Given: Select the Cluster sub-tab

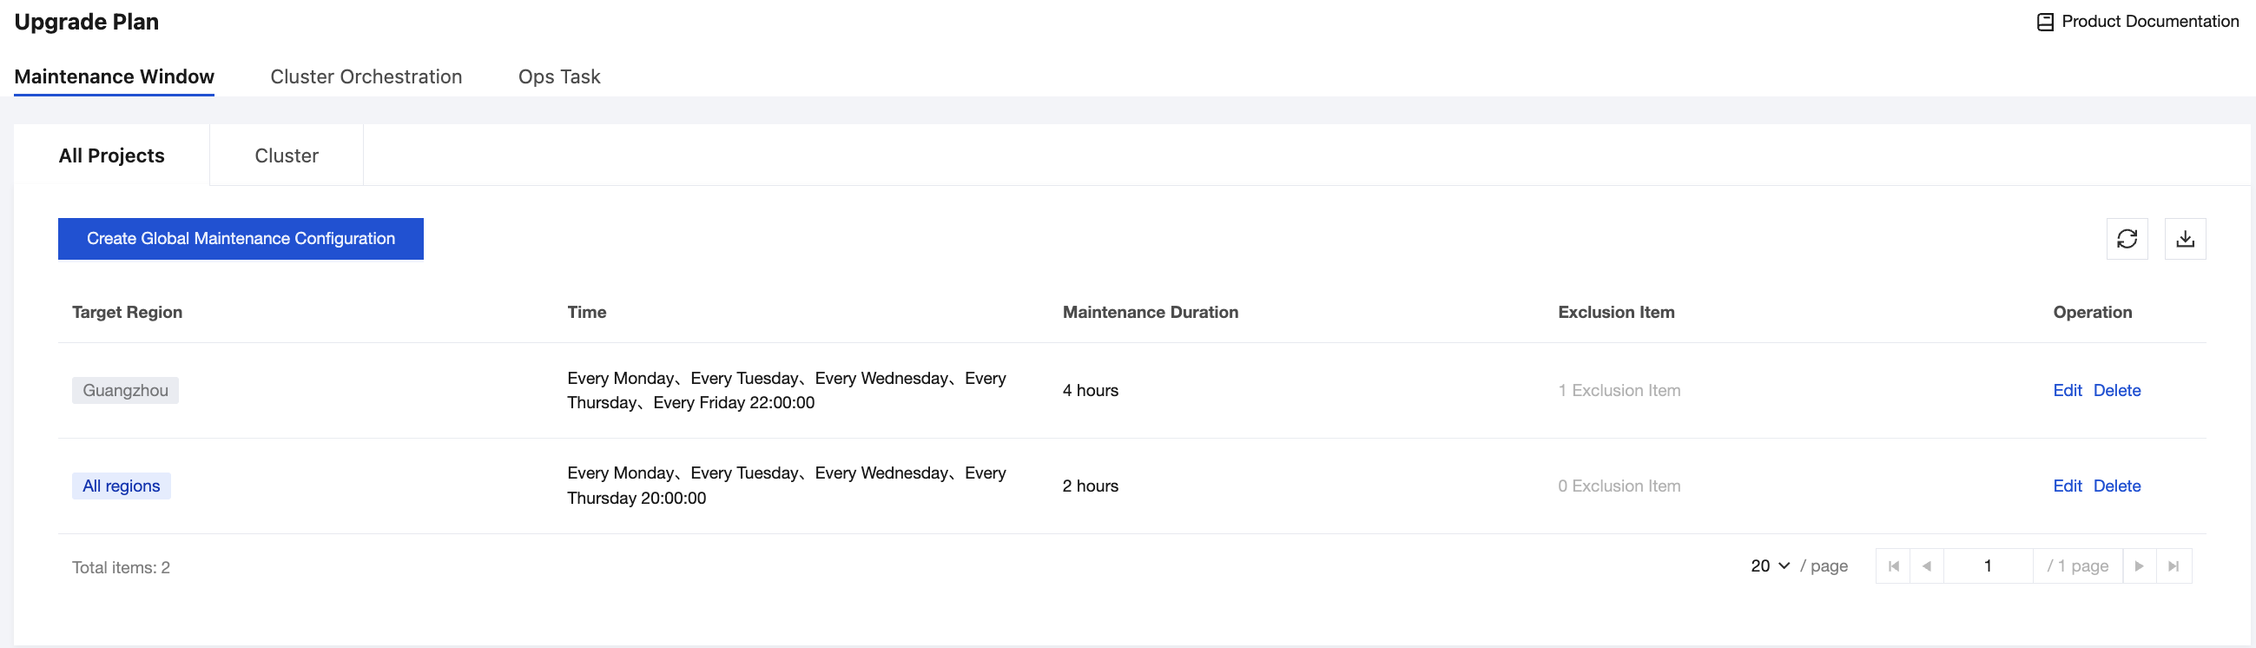Looking at the screenshot, I should [287, 155].
